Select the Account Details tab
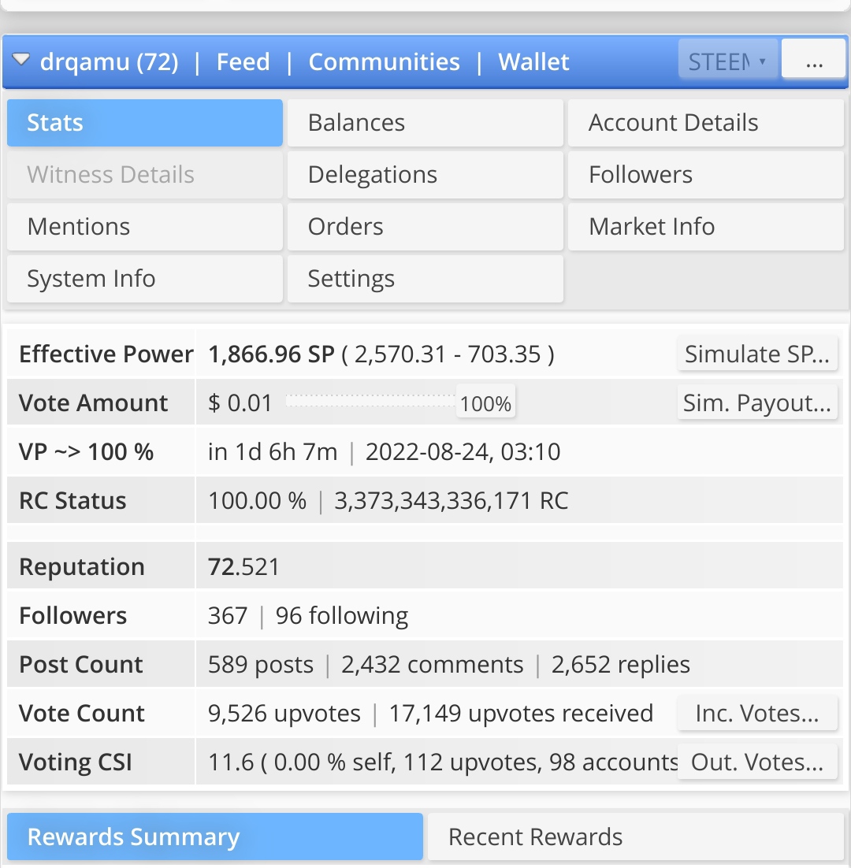This screenshot has width=851, height=868. (705, 123)
